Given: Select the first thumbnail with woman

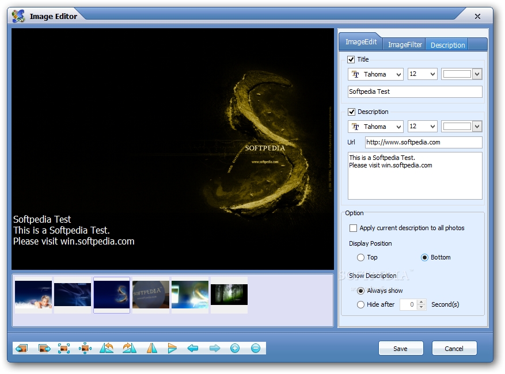Looking at the screenshot, I should click(33, 295).
